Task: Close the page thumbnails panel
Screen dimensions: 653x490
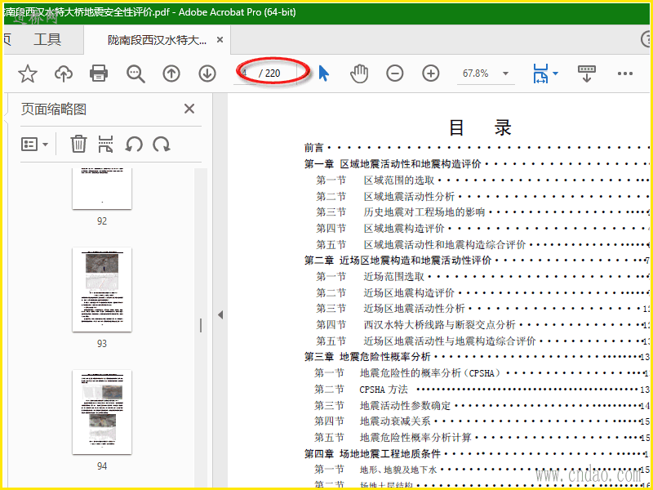Action: click(189, 109)
